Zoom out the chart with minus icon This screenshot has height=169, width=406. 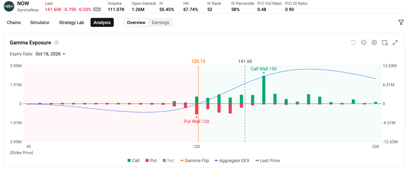pyautogui.click(x=364, y=43)
